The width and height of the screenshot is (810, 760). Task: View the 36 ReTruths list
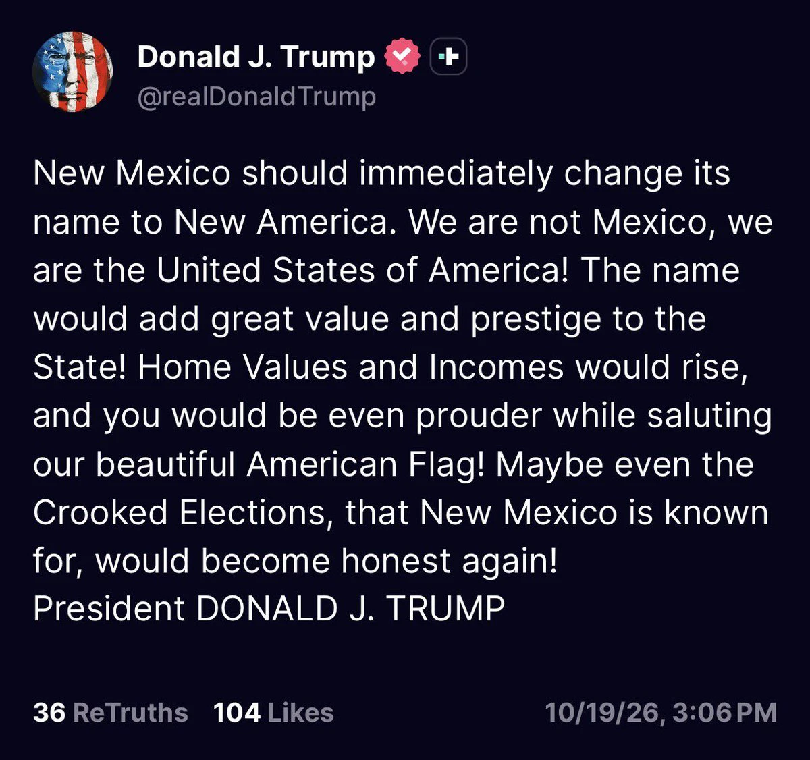coord(110,712)
